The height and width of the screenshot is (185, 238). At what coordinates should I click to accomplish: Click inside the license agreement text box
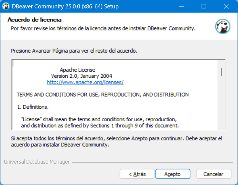115,95
